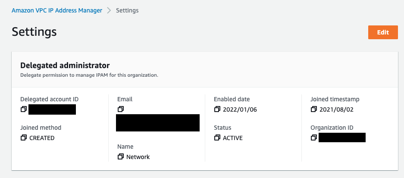Click the Delegated account ID label
This screenshot has height=178, width=404.
(x=50, y=99)
